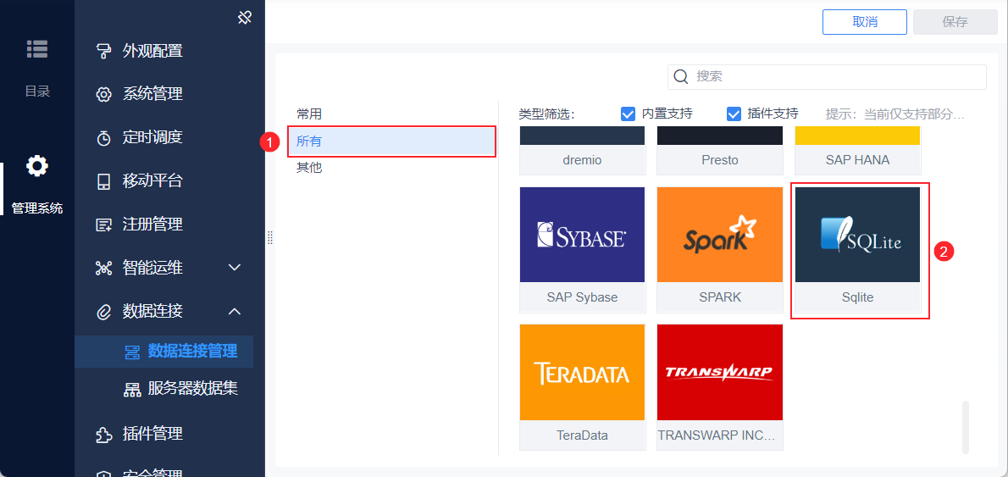Click the 数据连接 paperclip icon
This screenshot has height=477, width=1008.
(x=103, y=313)
